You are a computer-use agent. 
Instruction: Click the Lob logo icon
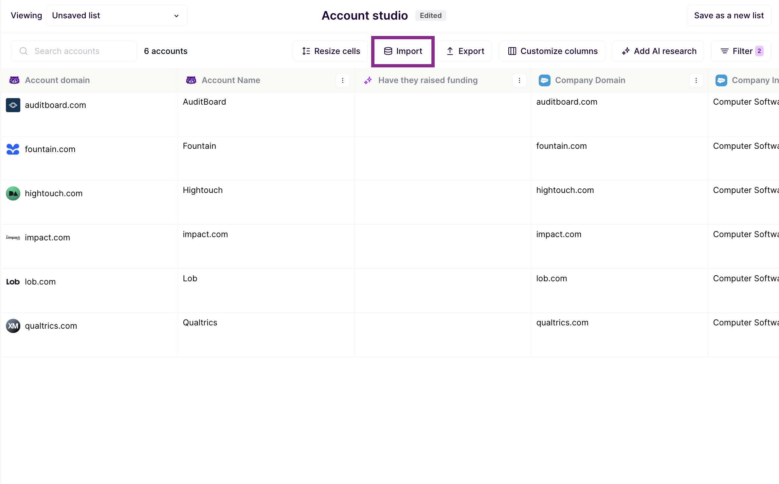click(x=13, y=282)
